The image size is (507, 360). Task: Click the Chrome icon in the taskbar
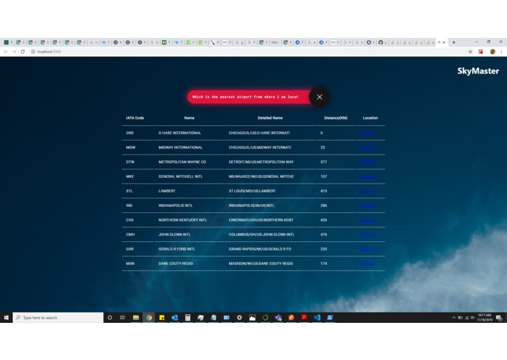click(x=149, y=318)
